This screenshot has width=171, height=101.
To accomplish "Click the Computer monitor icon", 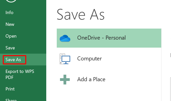I will 65,59.
